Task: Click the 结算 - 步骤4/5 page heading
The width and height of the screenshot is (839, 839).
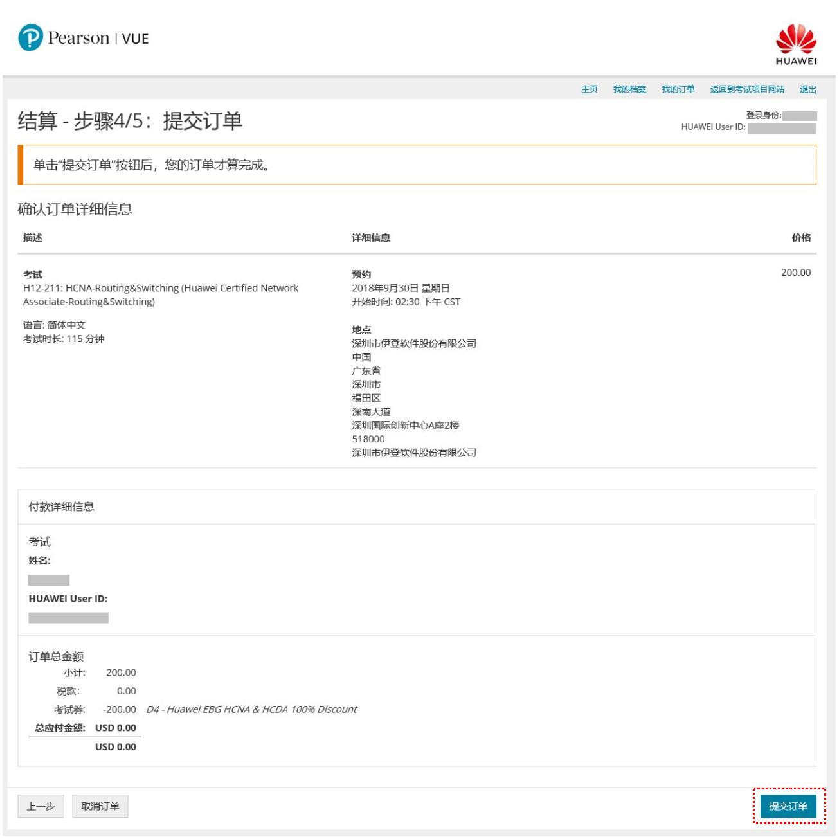Action: click(130, 121)
